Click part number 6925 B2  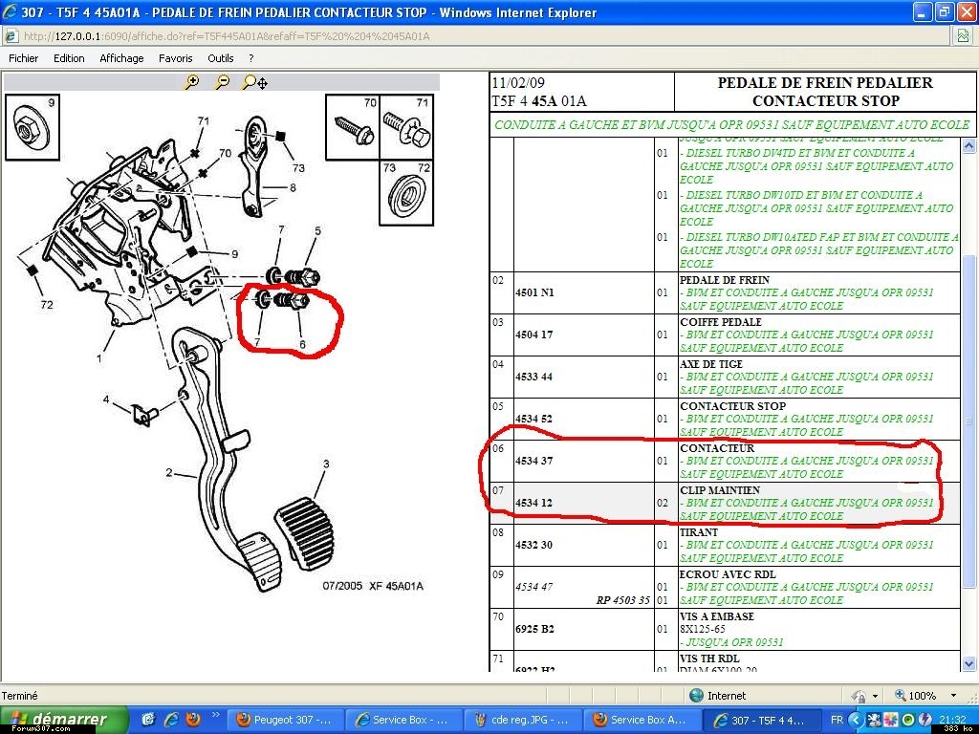(x=534, y=629)
